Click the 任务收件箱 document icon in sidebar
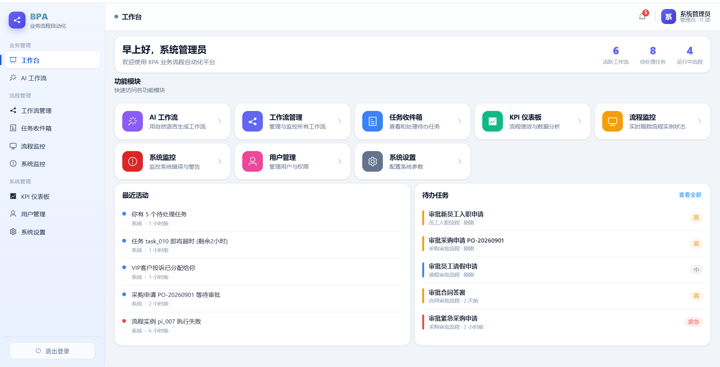This screenshot has width=720, height=367. pyautogui.click(x=13, y=128)
